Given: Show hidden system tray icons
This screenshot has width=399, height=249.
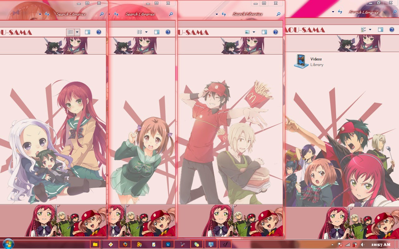Looking at the screenshot, I should (332, 245).
